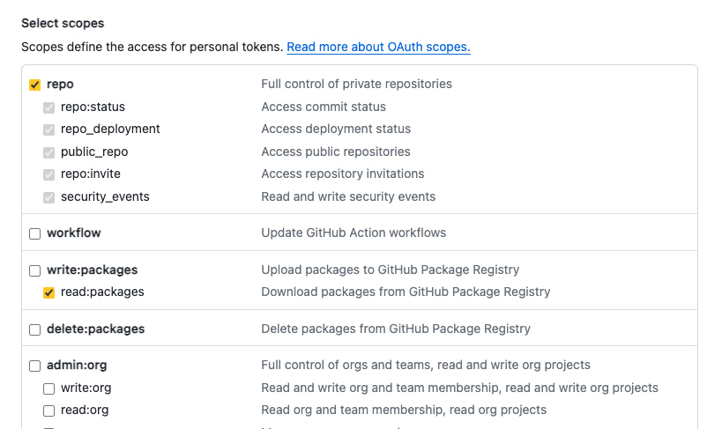Click the repo_deployment checkbox
Viewport: 722px width, 429px height.
coord(49,129)
